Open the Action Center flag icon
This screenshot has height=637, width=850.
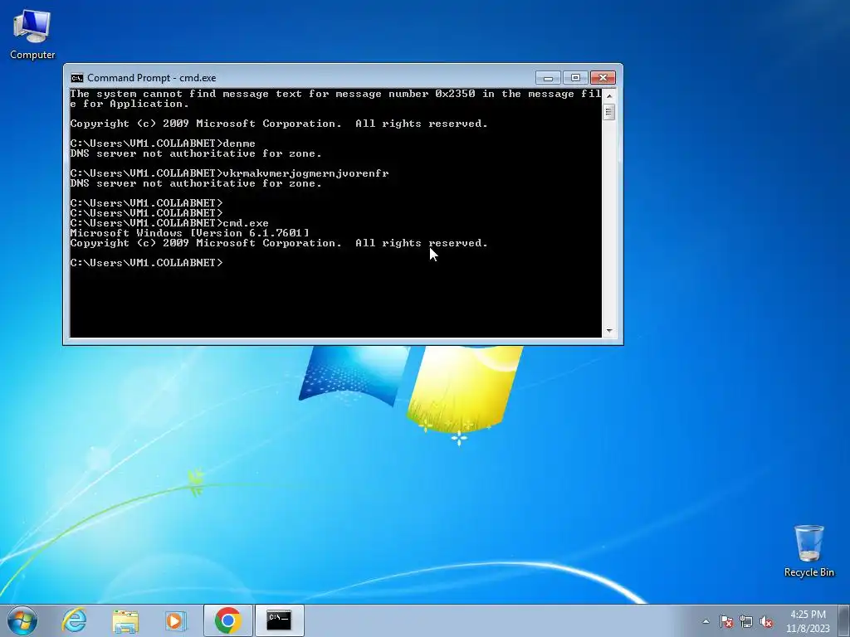coord(726,621)
